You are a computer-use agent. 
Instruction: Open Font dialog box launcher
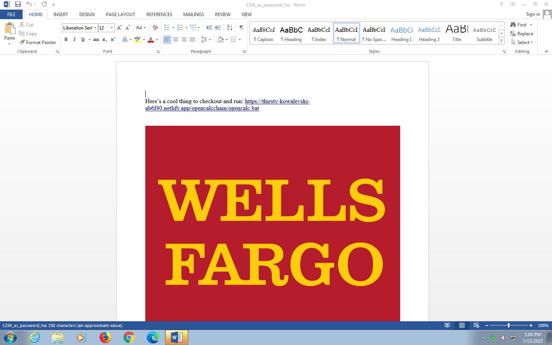158,52
